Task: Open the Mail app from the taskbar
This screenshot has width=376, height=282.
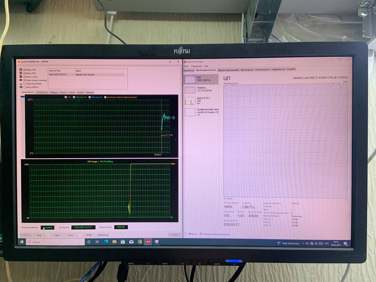Action: (131, 242)
